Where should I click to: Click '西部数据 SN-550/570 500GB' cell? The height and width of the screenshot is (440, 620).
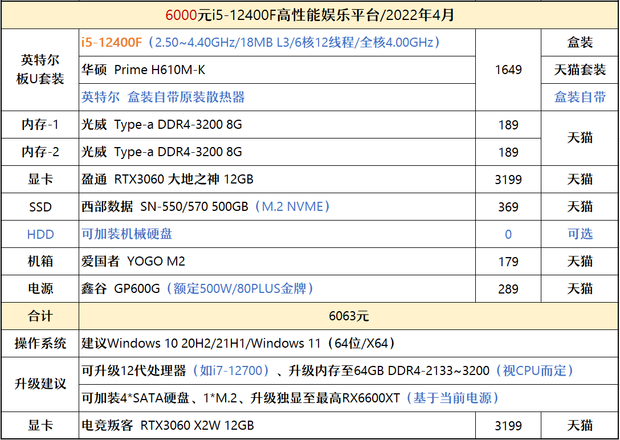tap(277, 207)
